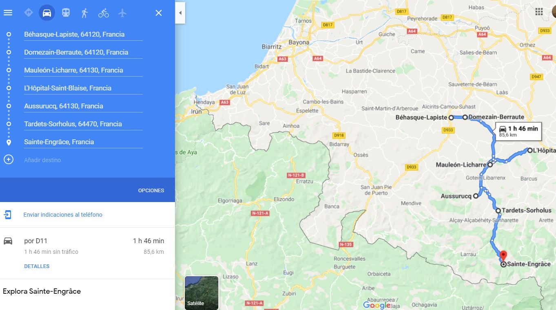This screenshot has width=556, height=310.
Task: Choose cycling directions mode
Action: pyautogui.click(x=104, y=13)
